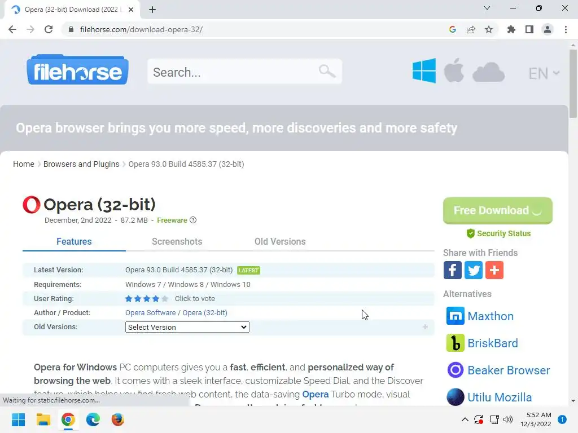Click the Google icon in address bar

point(453,29)
